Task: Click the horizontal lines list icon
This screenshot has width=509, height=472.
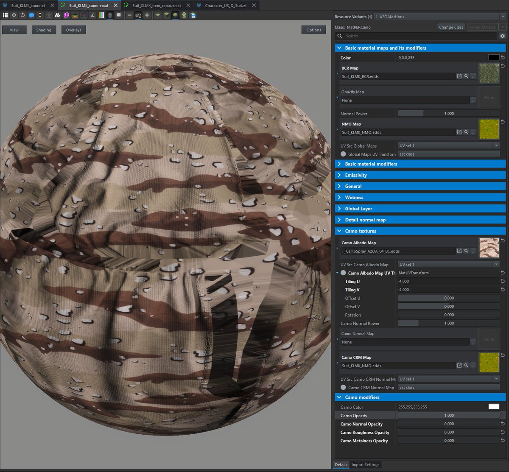Action: (x=118, y=15)
